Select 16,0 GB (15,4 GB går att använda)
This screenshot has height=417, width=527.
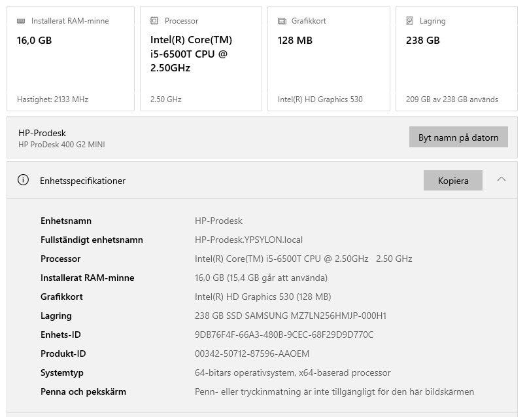tap(261, 278)
